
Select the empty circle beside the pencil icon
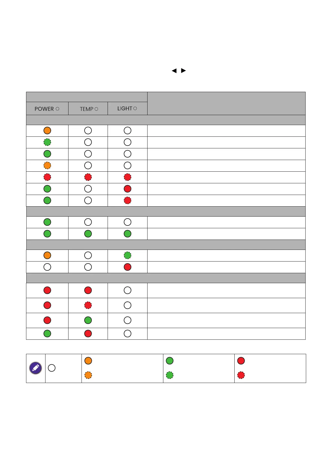[x=52, y=368]
